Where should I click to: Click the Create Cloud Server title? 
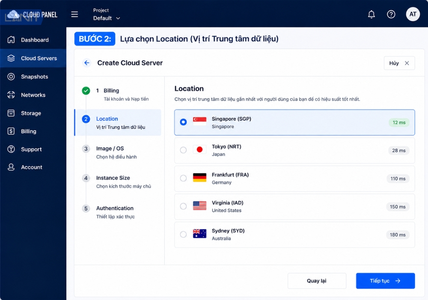[x=130, y=63]
